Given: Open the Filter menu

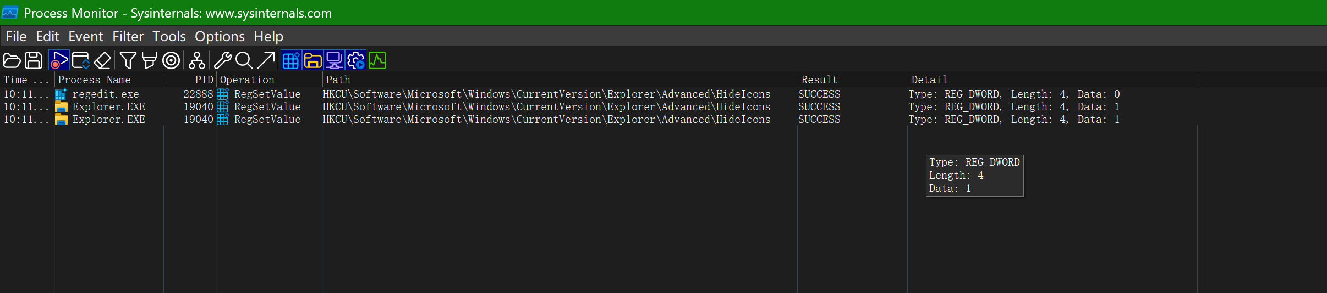Looking at the screenshot, I should point(128,36).
